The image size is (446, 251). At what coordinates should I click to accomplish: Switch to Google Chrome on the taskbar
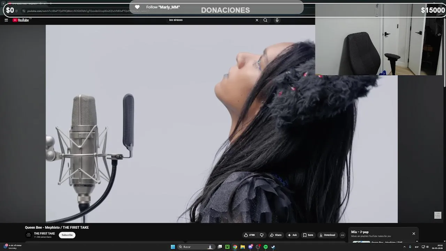tap(235, 247)
